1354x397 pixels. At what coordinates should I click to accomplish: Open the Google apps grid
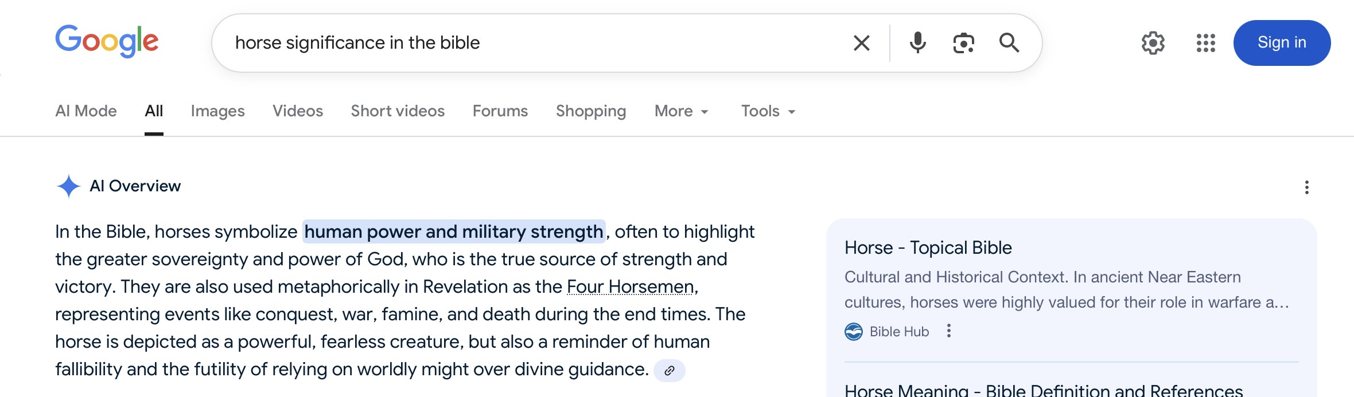click(1205, 43)
